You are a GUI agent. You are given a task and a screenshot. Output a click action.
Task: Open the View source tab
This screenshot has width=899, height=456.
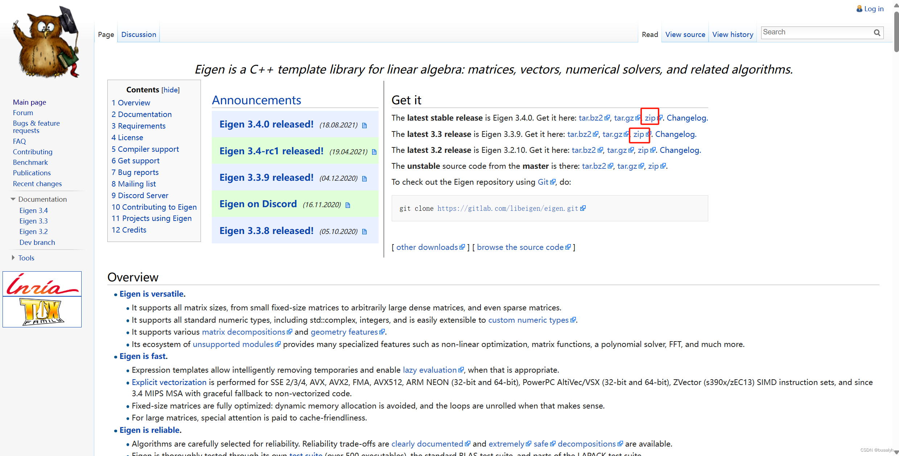pyautogui.click(x=685, y=34)
